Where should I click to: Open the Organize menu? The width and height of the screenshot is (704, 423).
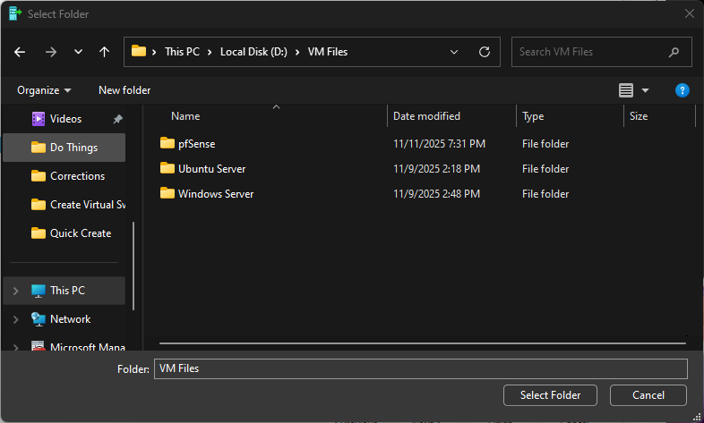(44, 90)
